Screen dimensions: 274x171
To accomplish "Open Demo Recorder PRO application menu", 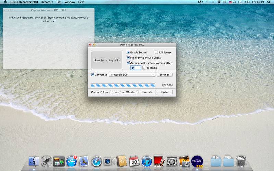I will (24, 2).
